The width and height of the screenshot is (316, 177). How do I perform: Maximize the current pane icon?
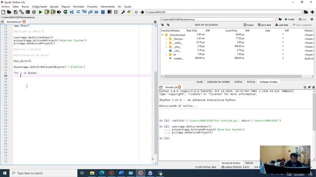pos(110,12)
